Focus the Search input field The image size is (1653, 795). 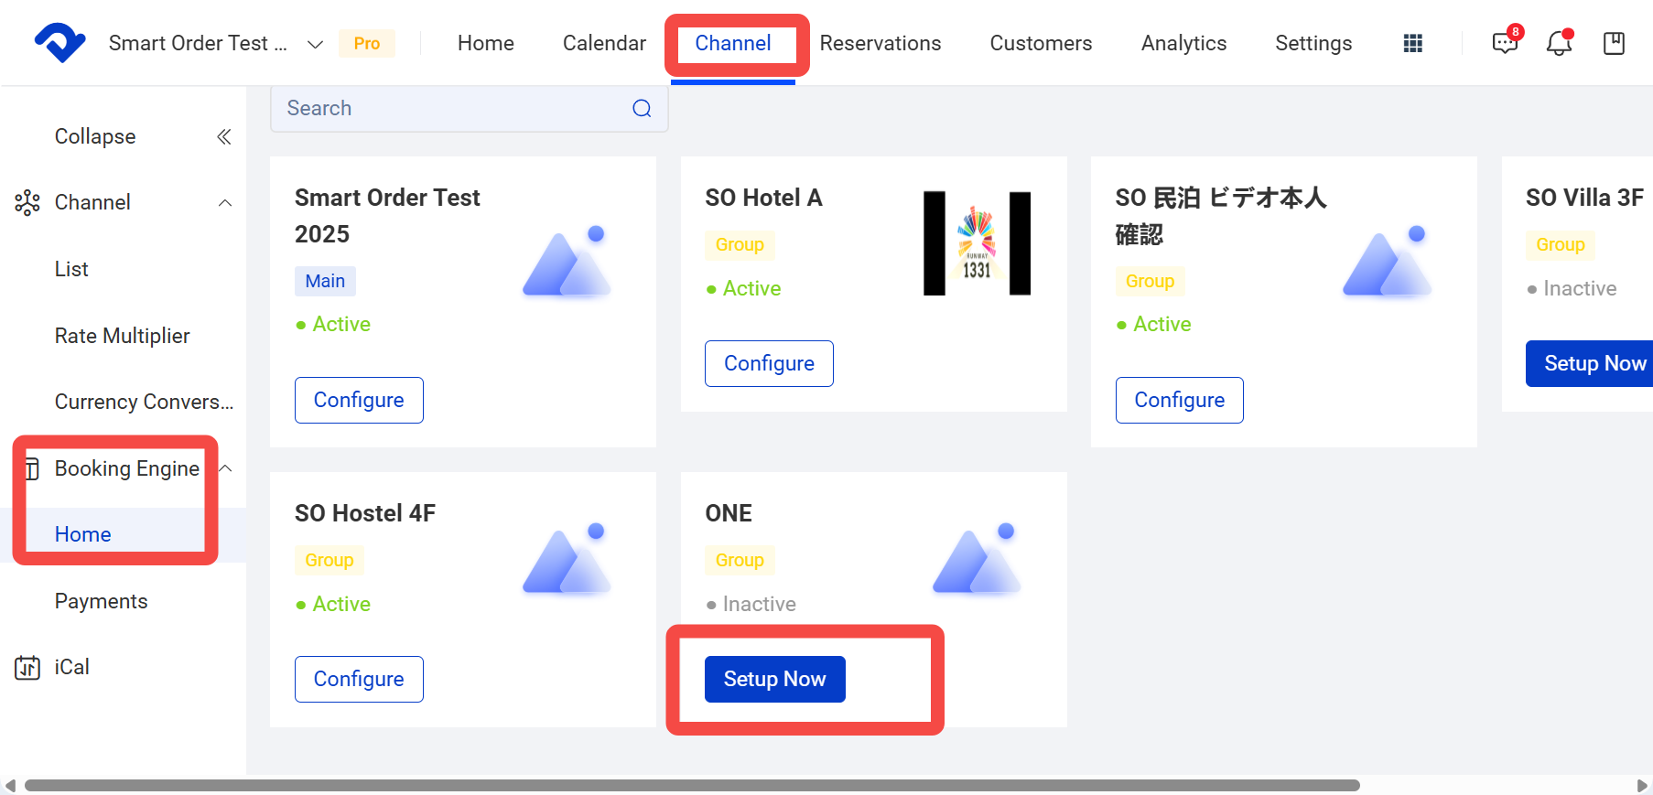(x=469, y=109)
